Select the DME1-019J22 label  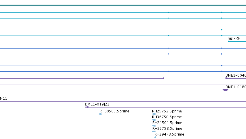pos(97,104)
